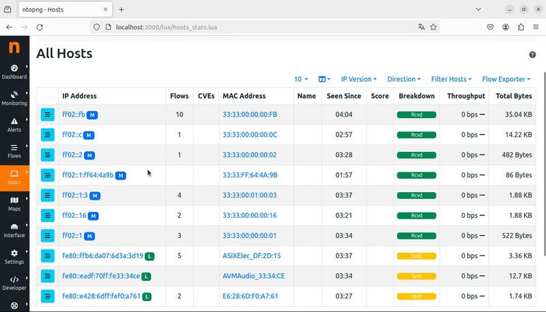Viewport: 546px width, 312px height.
Task: Open the Developer sidebar section
Action: pyautogui.click(x=14, y=283)
